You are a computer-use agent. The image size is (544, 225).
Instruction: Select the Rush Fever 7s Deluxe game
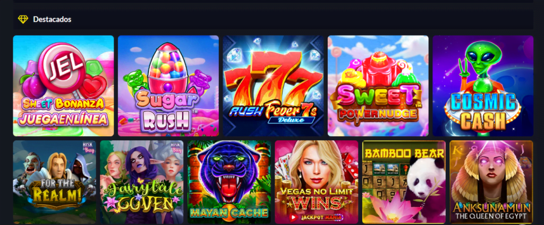click(x=273, y=86)
